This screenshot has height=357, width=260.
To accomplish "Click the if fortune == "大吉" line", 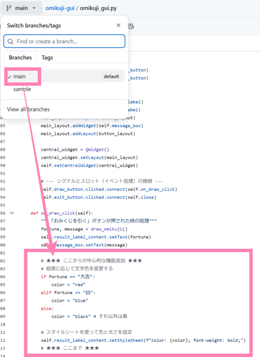I will 67,277.
